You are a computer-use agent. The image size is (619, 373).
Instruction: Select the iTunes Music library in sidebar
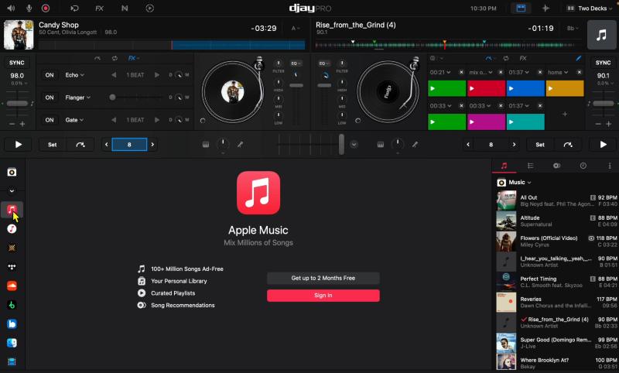[x=12, y=228]
